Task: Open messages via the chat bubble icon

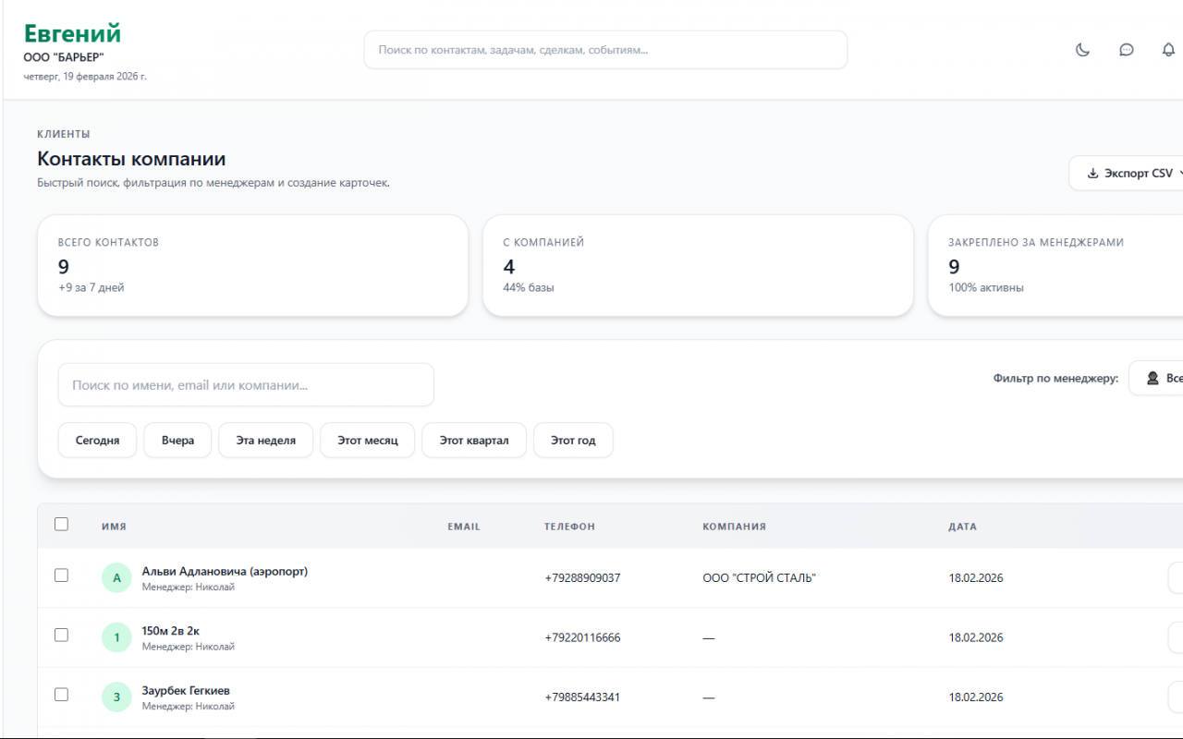Action: 1126,50
